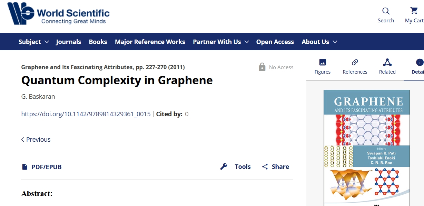Screen dimensions: 424x206
Task: Open the DOI link for this chapter
Action: [86, 114]
